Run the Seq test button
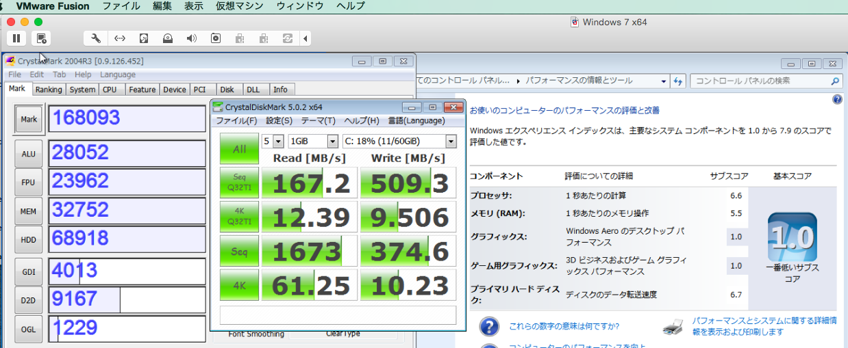Screen dimensions: 848x348 (239, 251)
